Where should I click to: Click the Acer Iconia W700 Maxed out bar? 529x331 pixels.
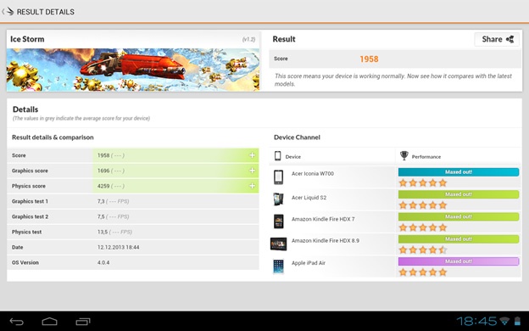[x=459, y=172]
